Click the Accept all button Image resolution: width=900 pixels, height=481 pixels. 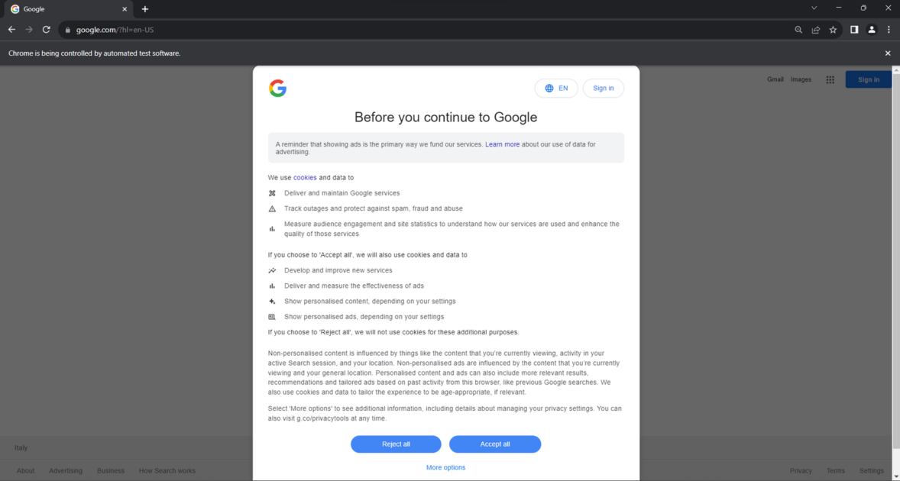click(494, 444)
